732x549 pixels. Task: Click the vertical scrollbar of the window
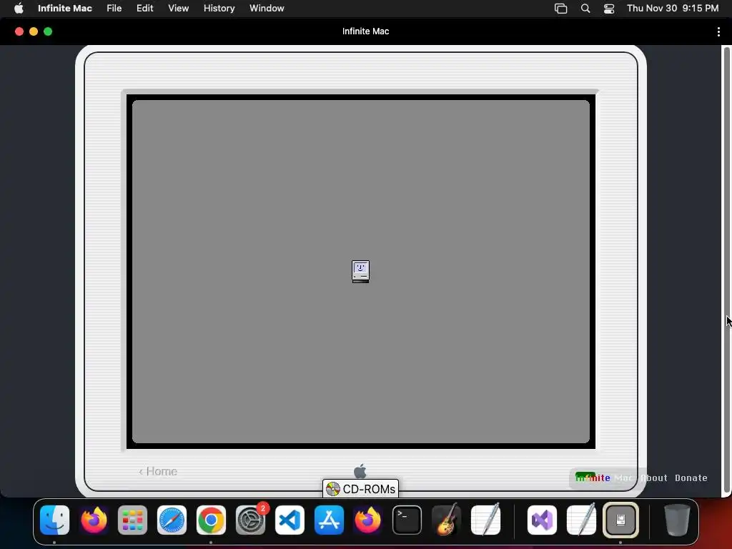click(726, 269)
